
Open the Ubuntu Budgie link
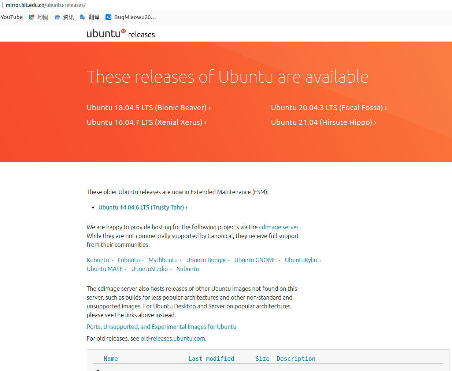tap(206, 260)
